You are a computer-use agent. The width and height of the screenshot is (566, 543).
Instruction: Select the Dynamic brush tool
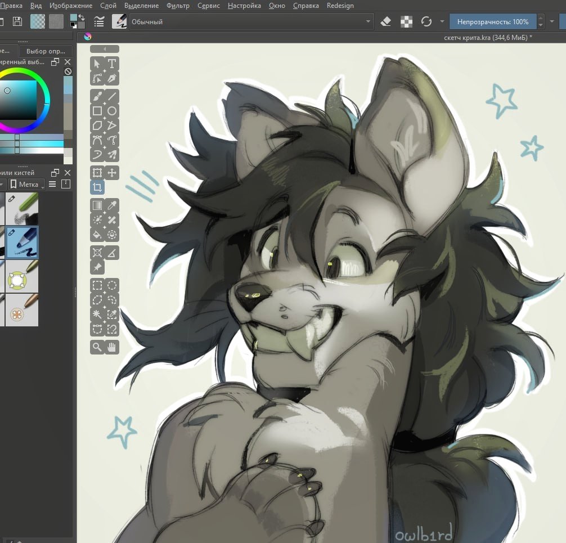[x=97, y=155]
